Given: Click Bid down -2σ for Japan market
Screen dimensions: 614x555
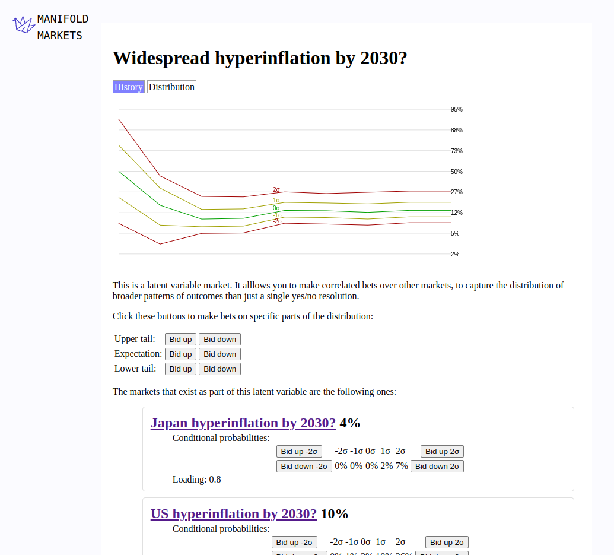Looking at the screenshot, I should 304,467.
